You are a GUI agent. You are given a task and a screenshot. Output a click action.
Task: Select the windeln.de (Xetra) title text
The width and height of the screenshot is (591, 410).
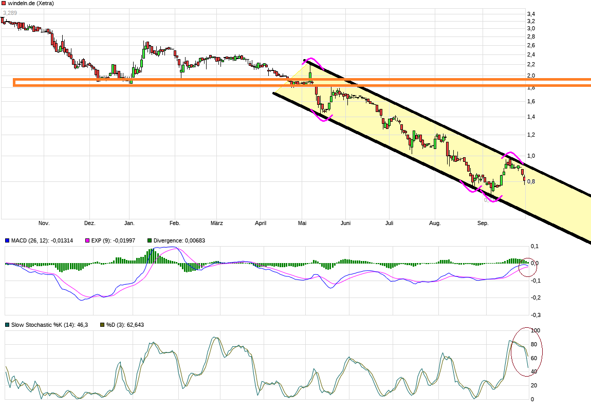pyautogui.click(x=31, y=4)
